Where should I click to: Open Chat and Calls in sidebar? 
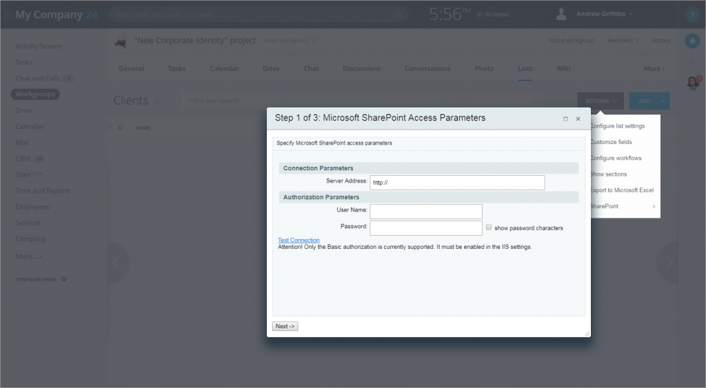click(38, 79)
